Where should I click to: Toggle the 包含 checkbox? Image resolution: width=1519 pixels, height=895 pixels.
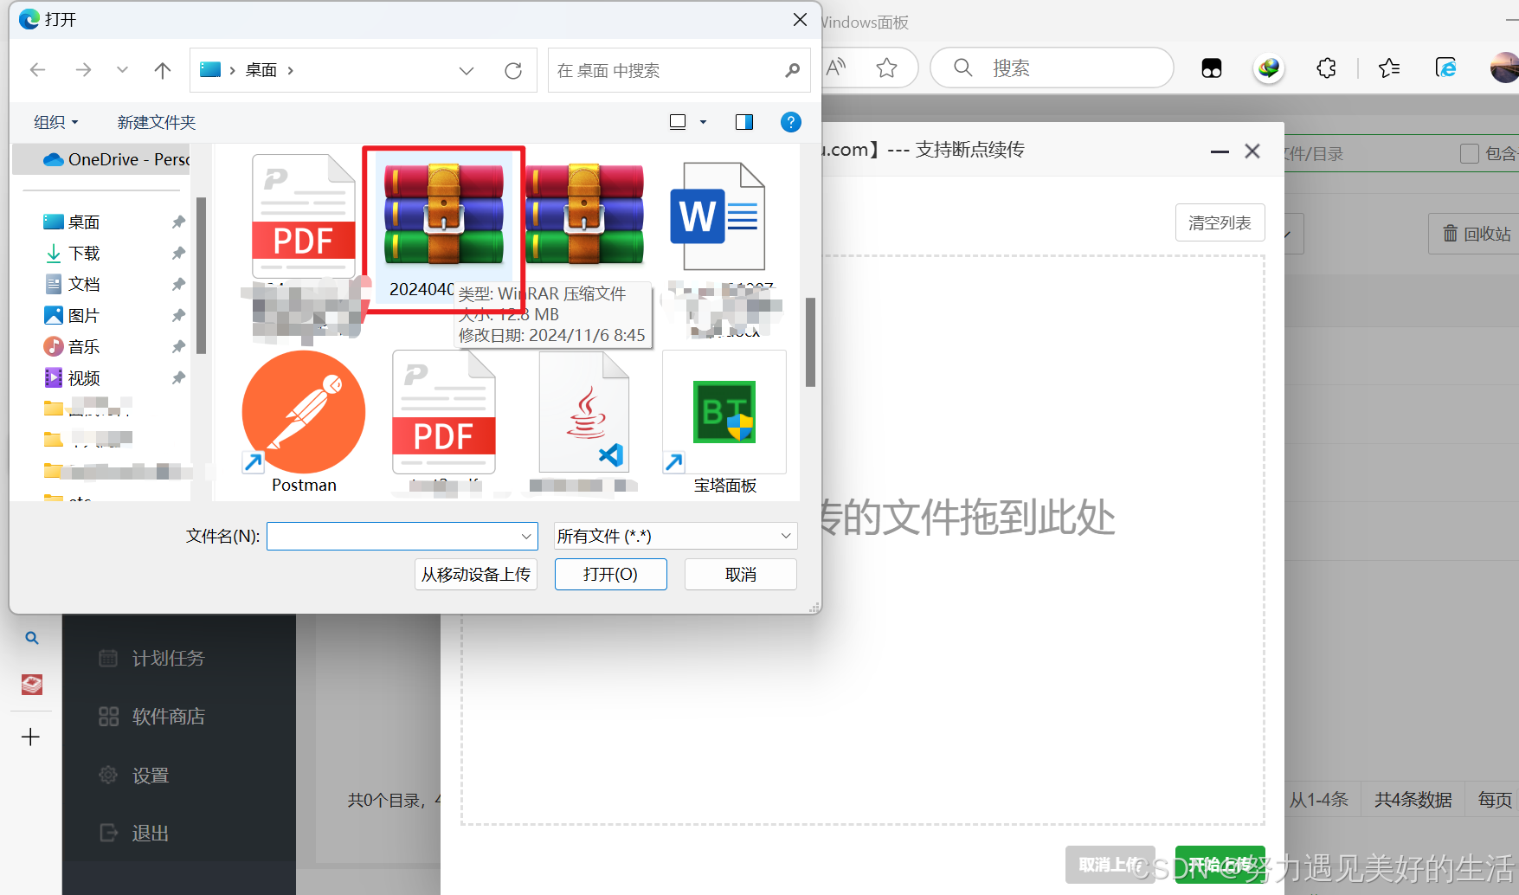[x=1469, y=154]
